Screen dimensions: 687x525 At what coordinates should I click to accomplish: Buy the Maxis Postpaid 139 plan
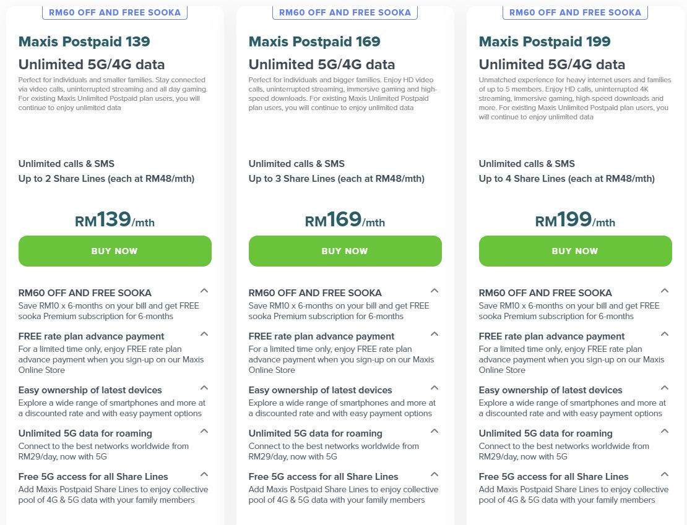tap(114, 251)
